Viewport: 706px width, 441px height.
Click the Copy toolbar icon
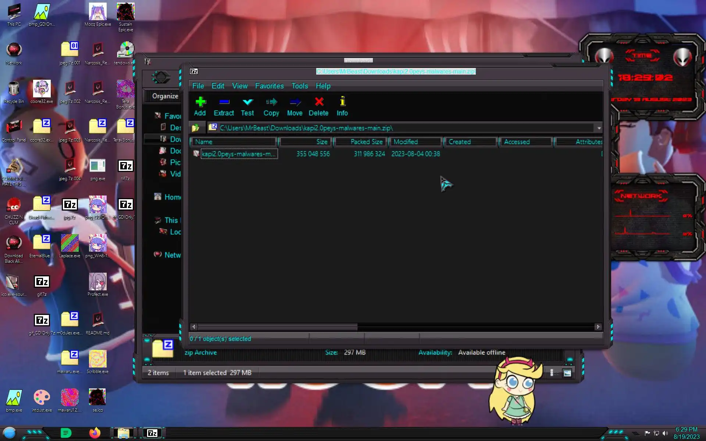click(x=271, y=102)
